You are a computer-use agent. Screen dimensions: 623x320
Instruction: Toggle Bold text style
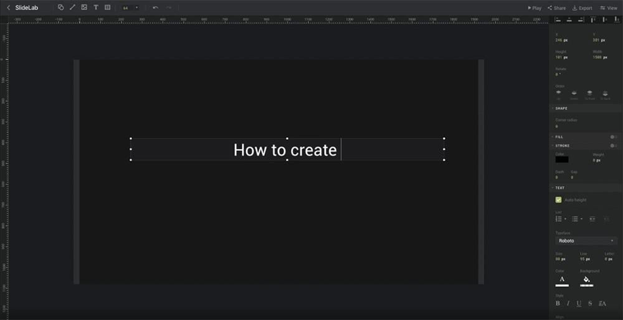click(558, 303)
